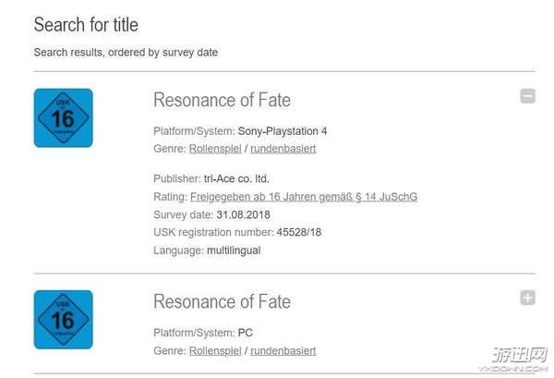Click the Resonance of Fate title above the PC platform

[x=222, y=301]
